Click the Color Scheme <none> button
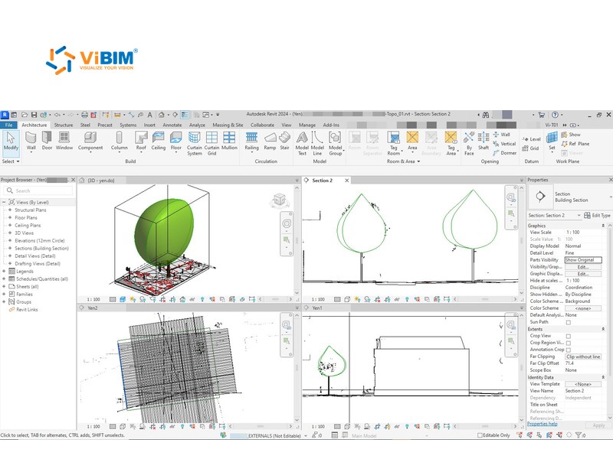The width and height of the screenshot is (613, 459). (x=583, y=308)
